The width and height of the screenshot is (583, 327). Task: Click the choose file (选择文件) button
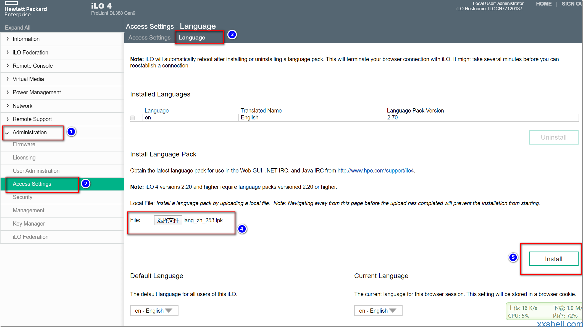click(x=168, y=220)
